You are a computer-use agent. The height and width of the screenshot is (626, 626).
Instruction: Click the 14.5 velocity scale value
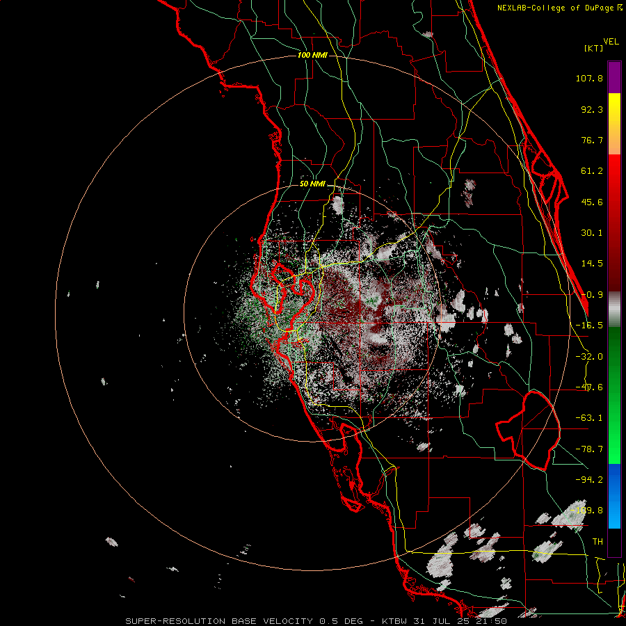tap(592, 264)
